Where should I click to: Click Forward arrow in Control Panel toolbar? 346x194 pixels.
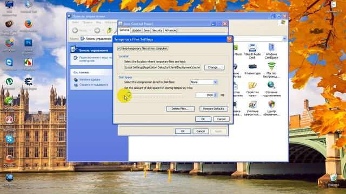point(97,30)
